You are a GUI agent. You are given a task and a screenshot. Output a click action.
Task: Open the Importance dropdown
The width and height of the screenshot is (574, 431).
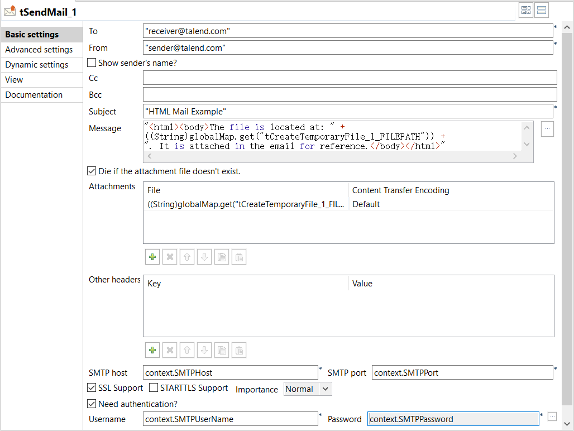pyautogui.click(x=308, y=389)
